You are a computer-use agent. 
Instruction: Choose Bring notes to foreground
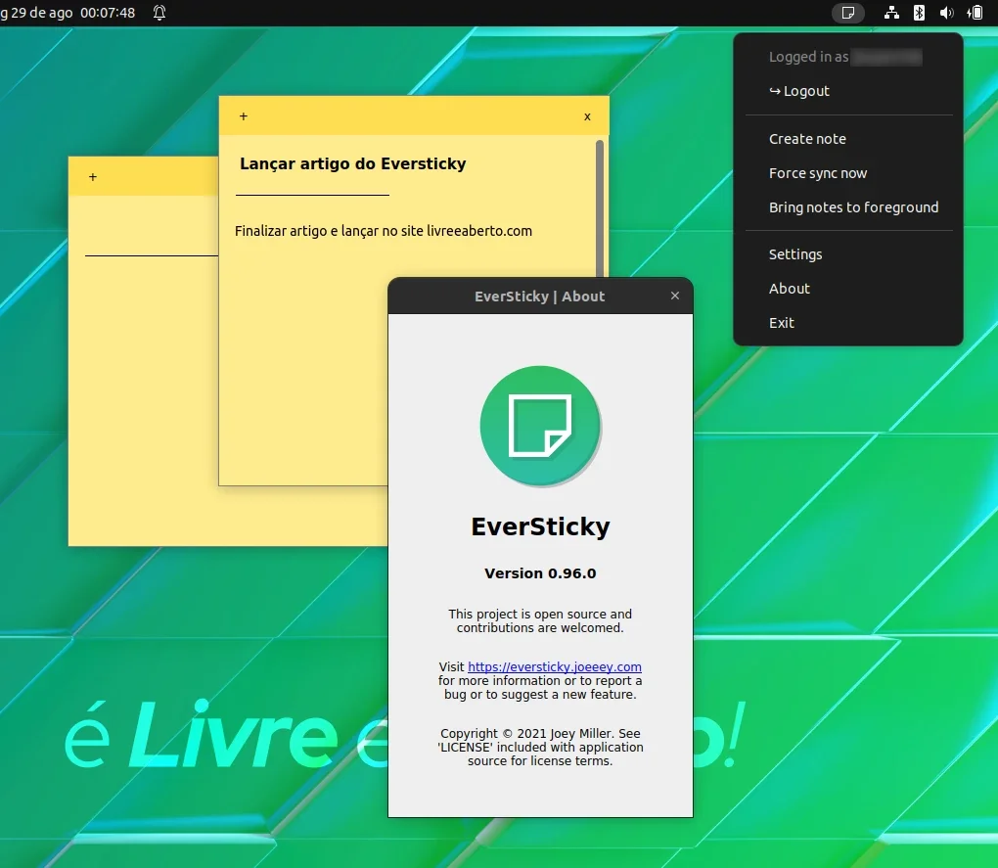point(853,207)
